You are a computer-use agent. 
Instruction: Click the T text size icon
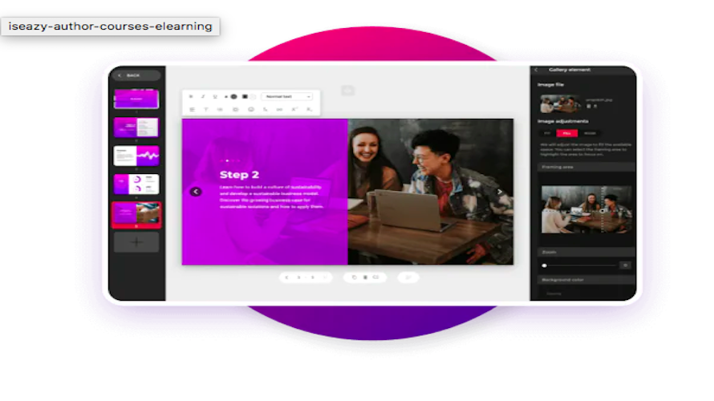[206, 109]
